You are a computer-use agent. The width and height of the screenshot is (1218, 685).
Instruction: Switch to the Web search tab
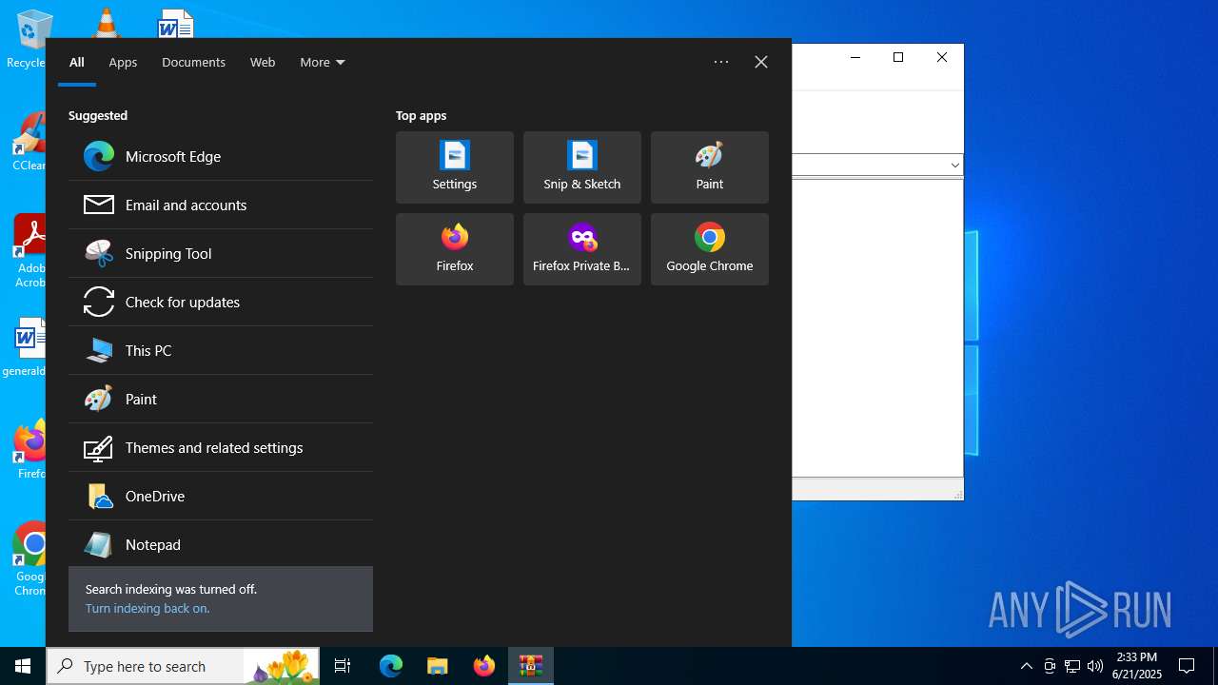click(263, 62)
